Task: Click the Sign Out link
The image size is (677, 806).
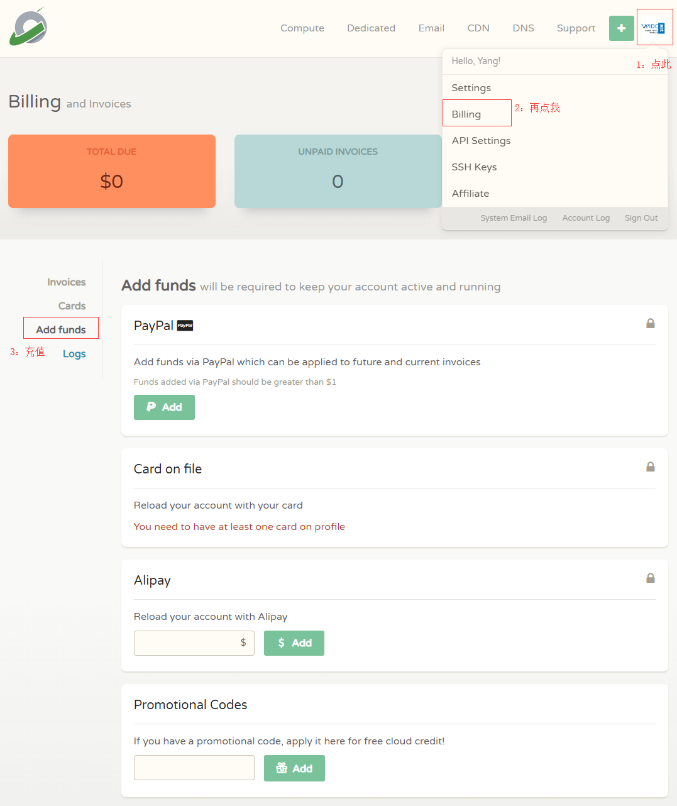Action: coord(641,218)
